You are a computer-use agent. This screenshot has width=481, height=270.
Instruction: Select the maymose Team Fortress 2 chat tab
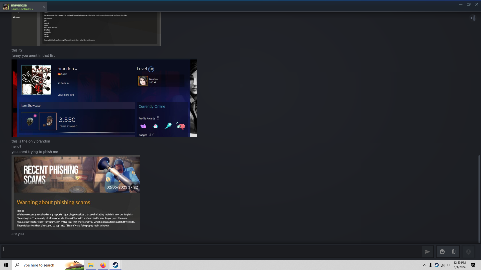click(23, 7)
